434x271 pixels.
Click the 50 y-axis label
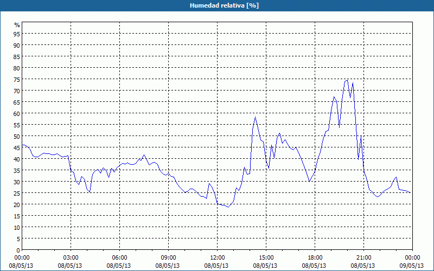17,136
